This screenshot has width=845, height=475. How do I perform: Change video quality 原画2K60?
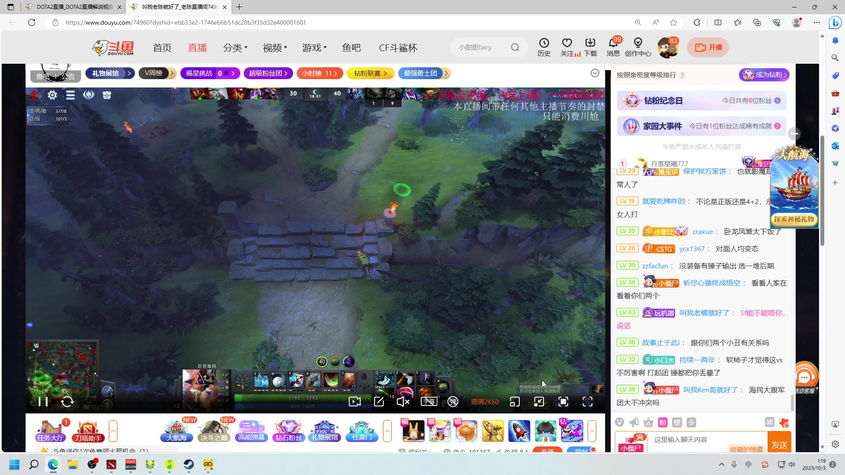(x=485, y=402)
